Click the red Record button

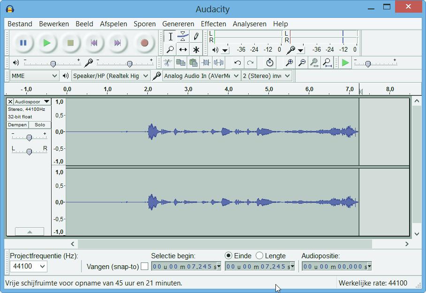coord(144,43)
